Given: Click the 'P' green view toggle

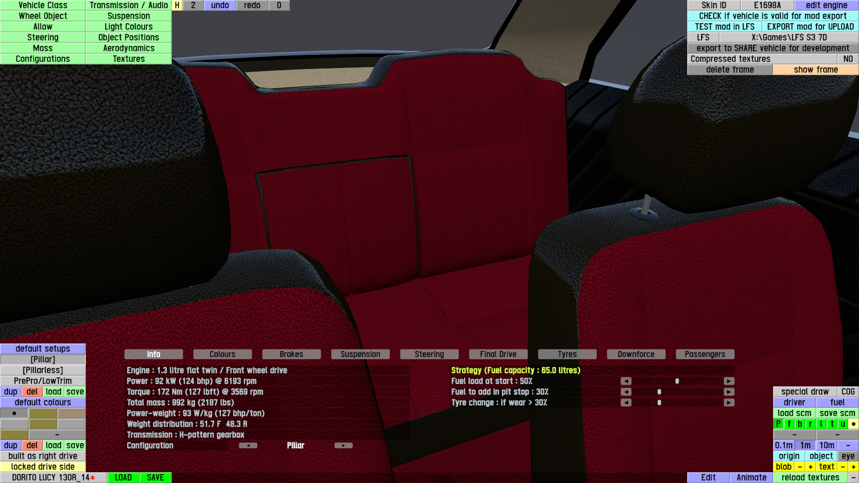Looking at the screenshot, I should point(778,424).
